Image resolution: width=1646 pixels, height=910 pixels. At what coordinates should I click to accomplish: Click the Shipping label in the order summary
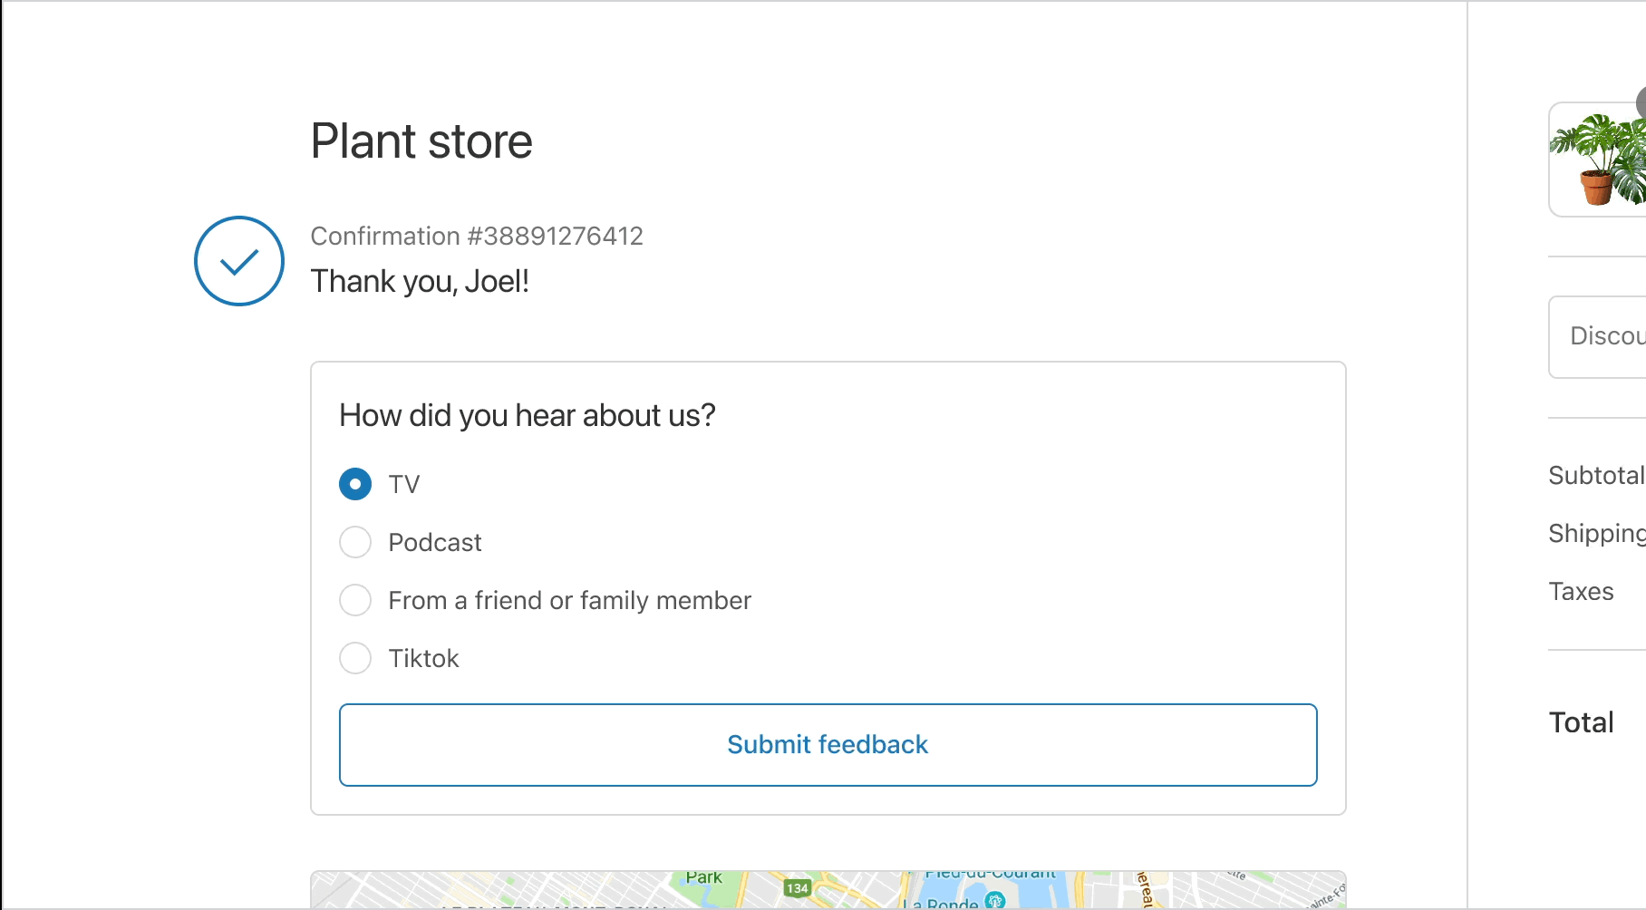coord(1596,533)
